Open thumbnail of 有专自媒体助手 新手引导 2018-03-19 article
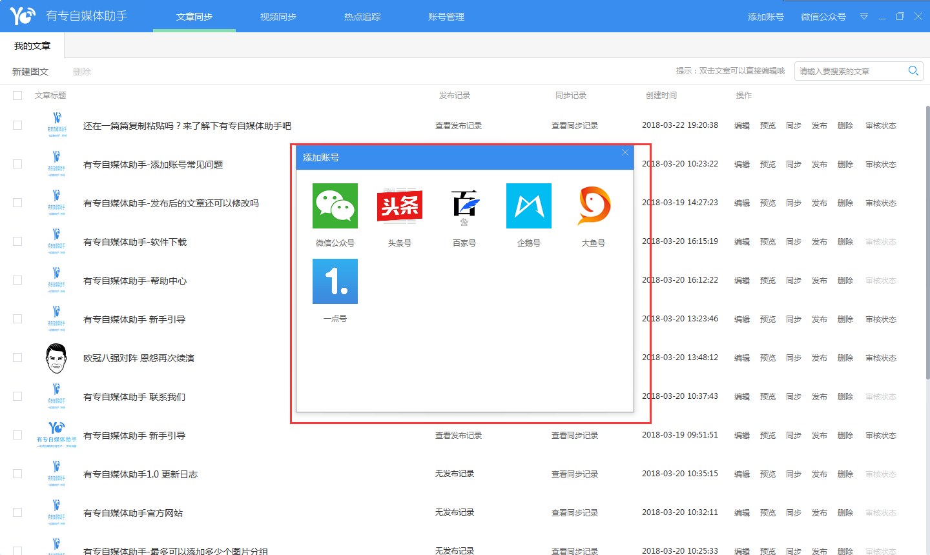This screenshot has width=930, height=555. point(56,434)
